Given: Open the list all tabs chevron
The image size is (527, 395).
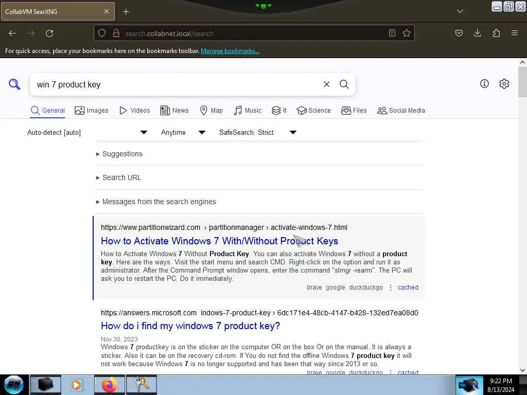Looking at the screenshot, I should pyautogui.click(x=460, y=11).
